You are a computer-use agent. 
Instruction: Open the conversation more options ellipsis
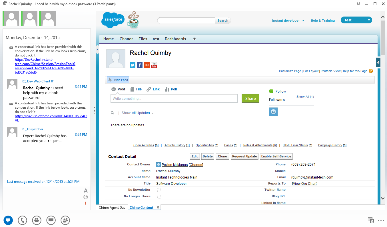pos(381,220)
